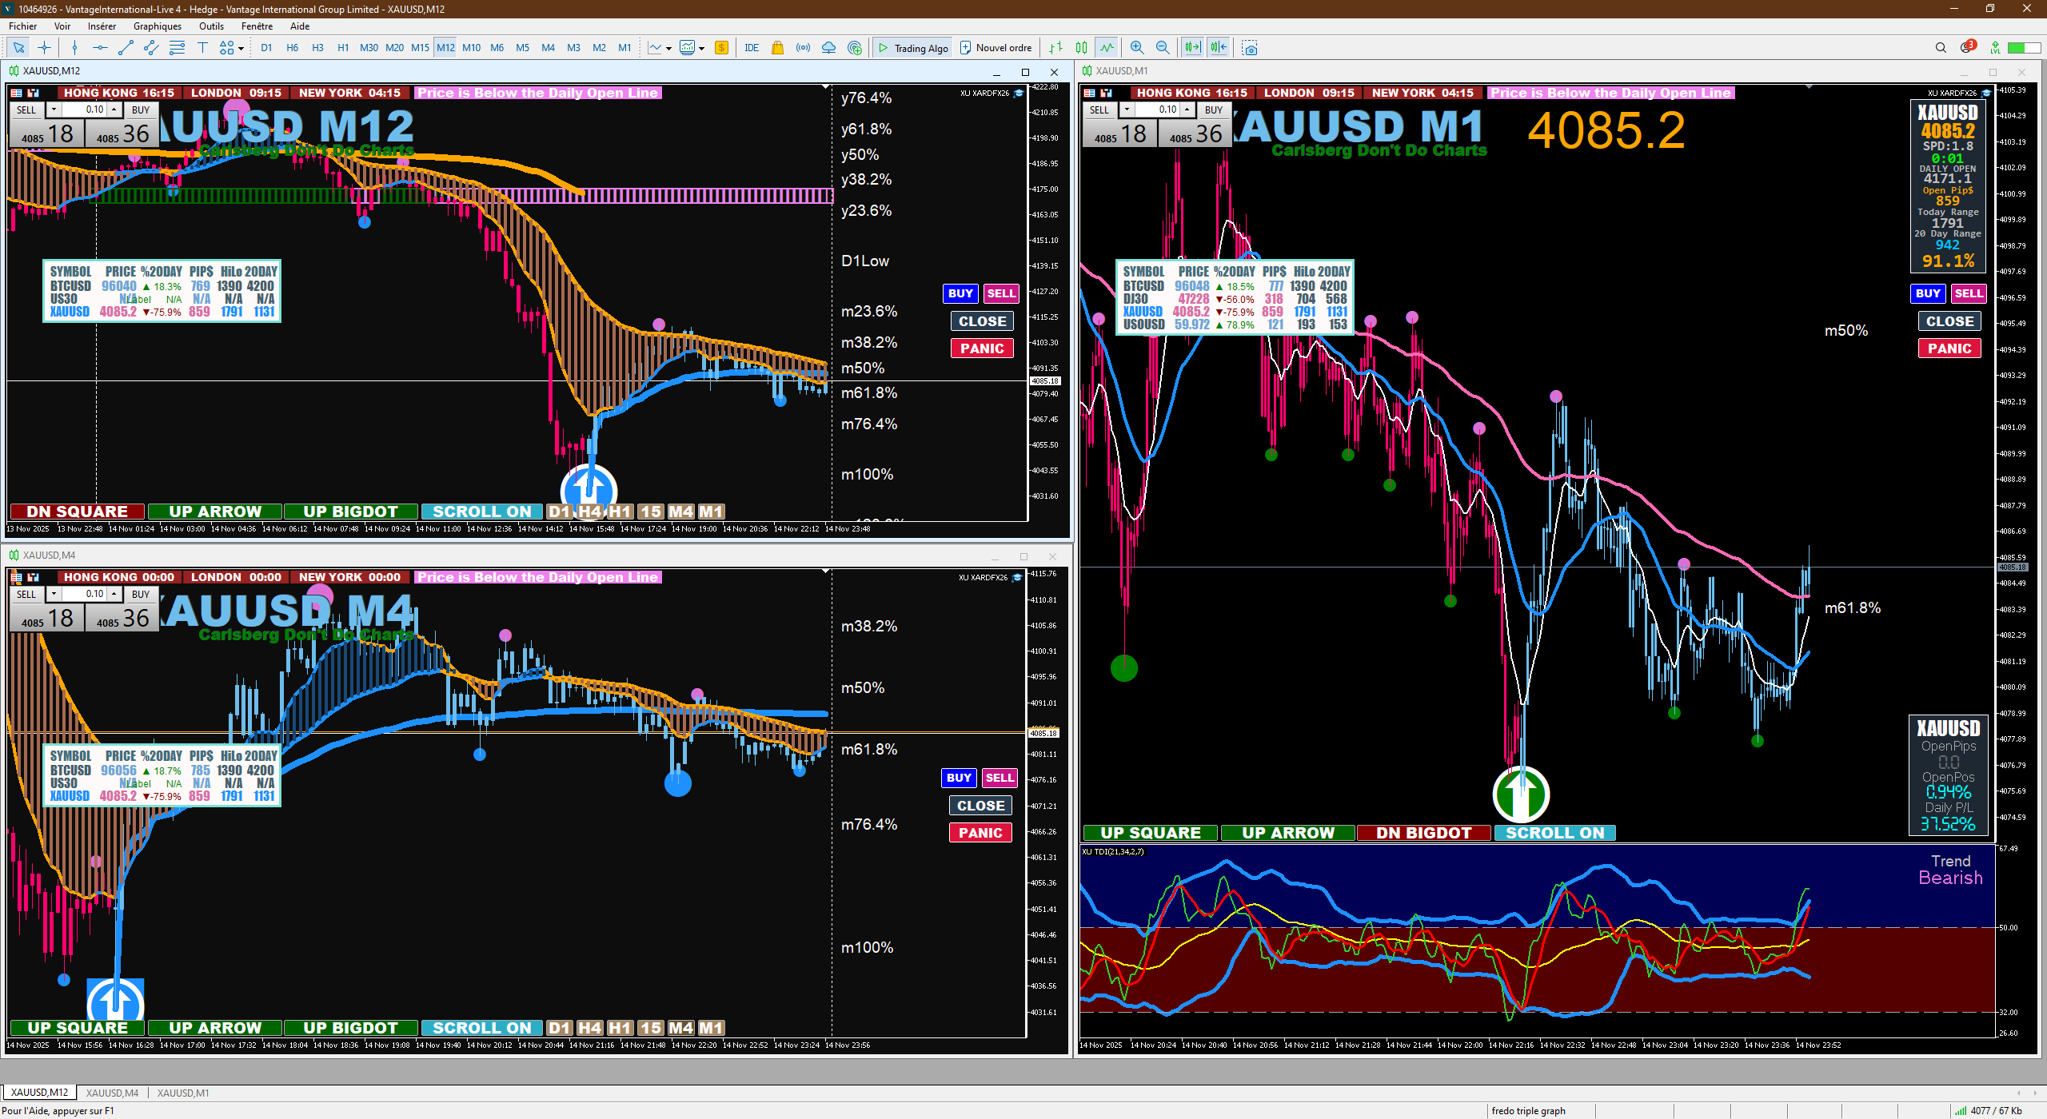The height and width of the screenshot is (1119, 2047).
Task: Open the signals broadcast icon
Action: [x=803, y=48]
